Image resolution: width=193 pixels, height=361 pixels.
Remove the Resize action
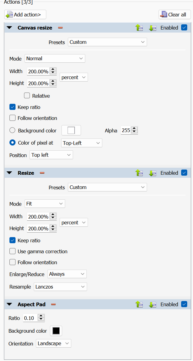pyautogui.click(x=42, y=173)
